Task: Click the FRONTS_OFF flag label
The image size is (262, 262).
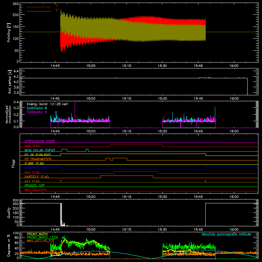Action: pyautogui.click(x=35, y=186)
